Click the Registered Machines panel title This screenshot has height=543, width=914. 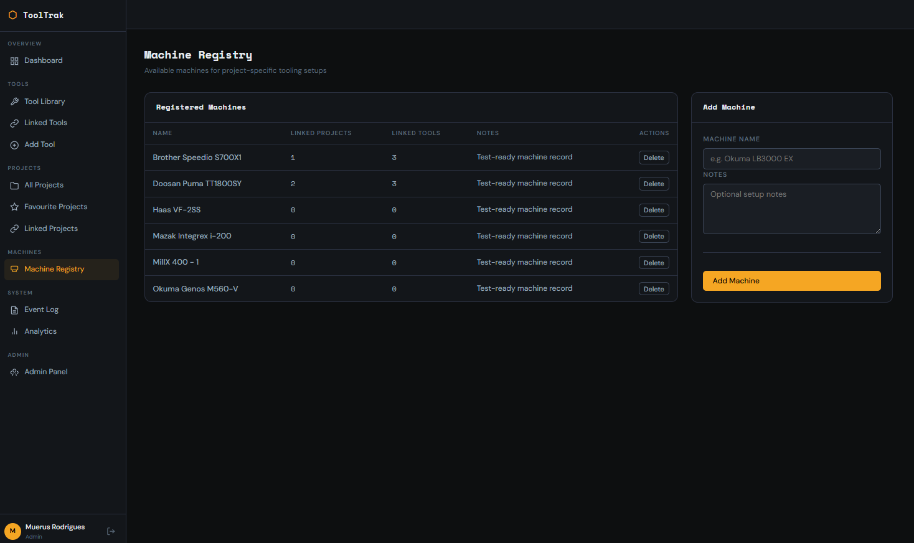[201, 107]
